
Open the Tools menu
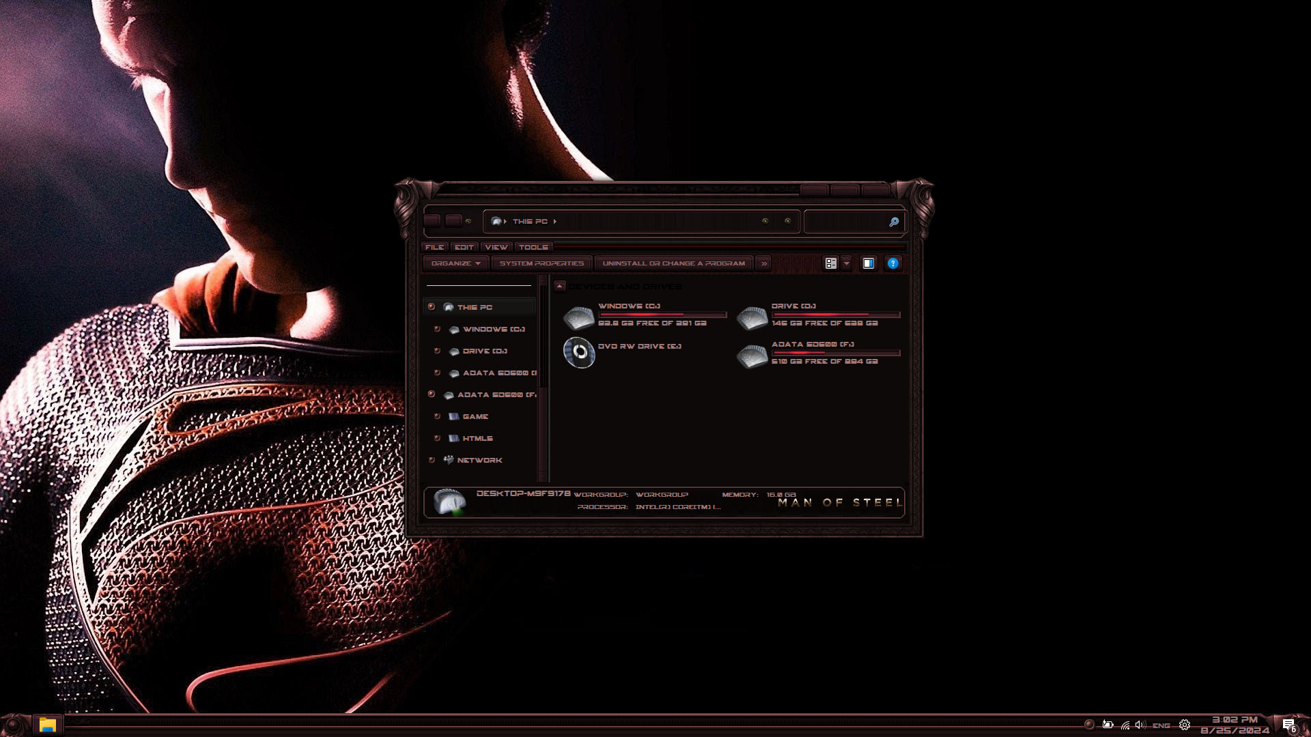pyautogui.click(x=533, y=247)
